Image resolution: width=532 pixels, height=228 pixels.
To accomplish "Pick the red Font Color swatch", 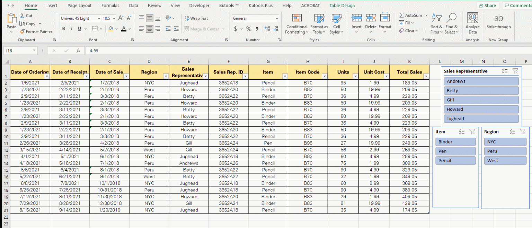I will tap(124, 29).
